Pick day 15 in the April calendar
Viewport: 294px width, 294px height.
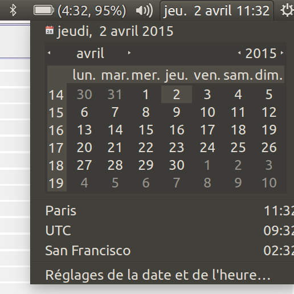pyautogui.click(x=146, y=130)
